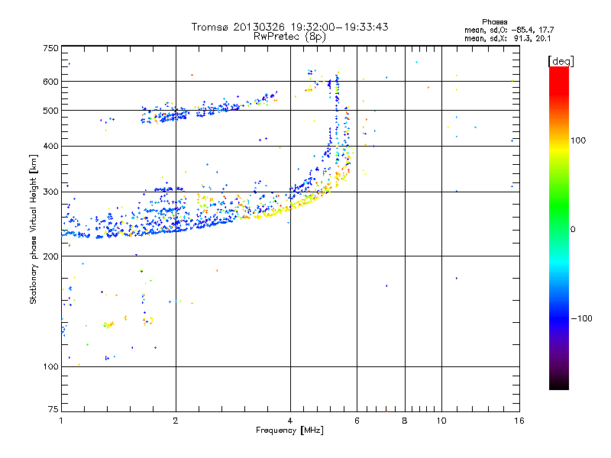Click the 'RwPretec (8p)' subtitle
611x458 pixels.
click(x=289, y=37)
